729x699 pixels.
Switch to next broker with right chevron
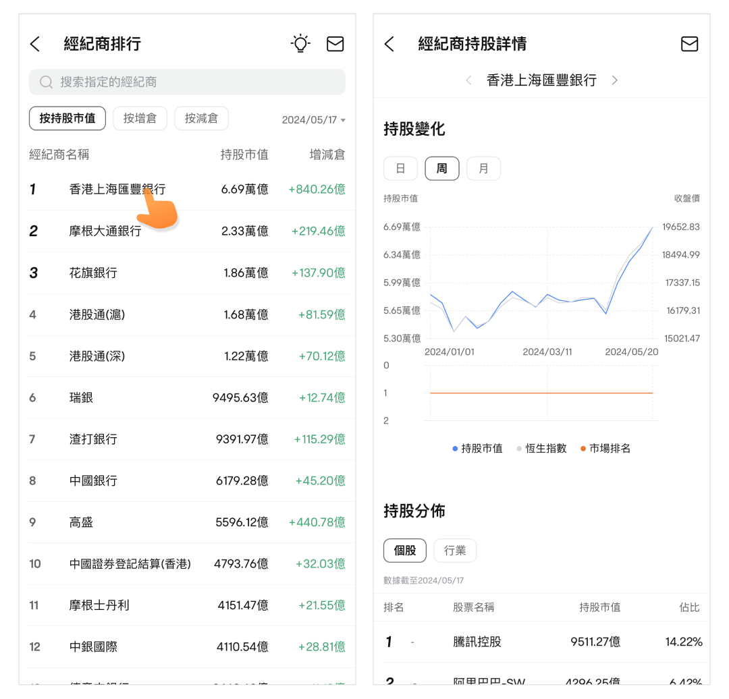614,80
